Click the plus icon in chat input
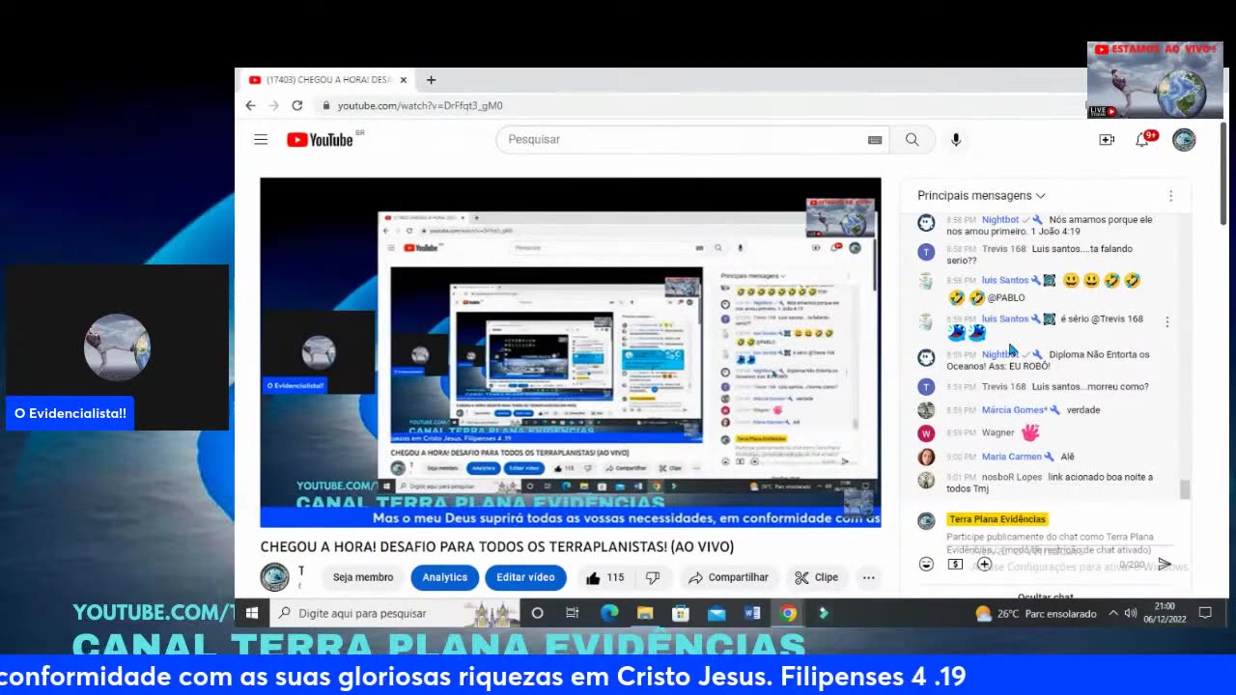The width and height of the screenshot is (1236, 695). 984,564
